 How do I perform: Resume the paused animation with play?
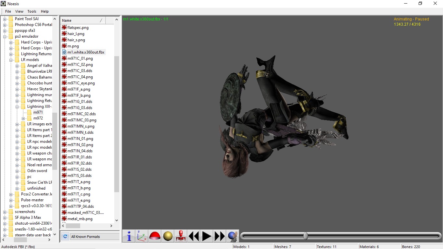(207, 236)
